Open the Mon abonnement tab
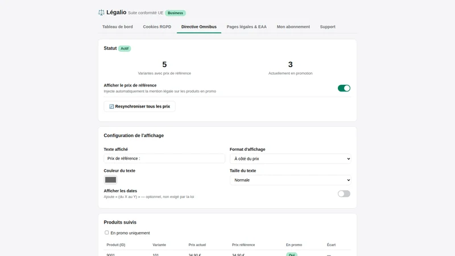Screen dimensions: 455x256 [x=293, y=27]
